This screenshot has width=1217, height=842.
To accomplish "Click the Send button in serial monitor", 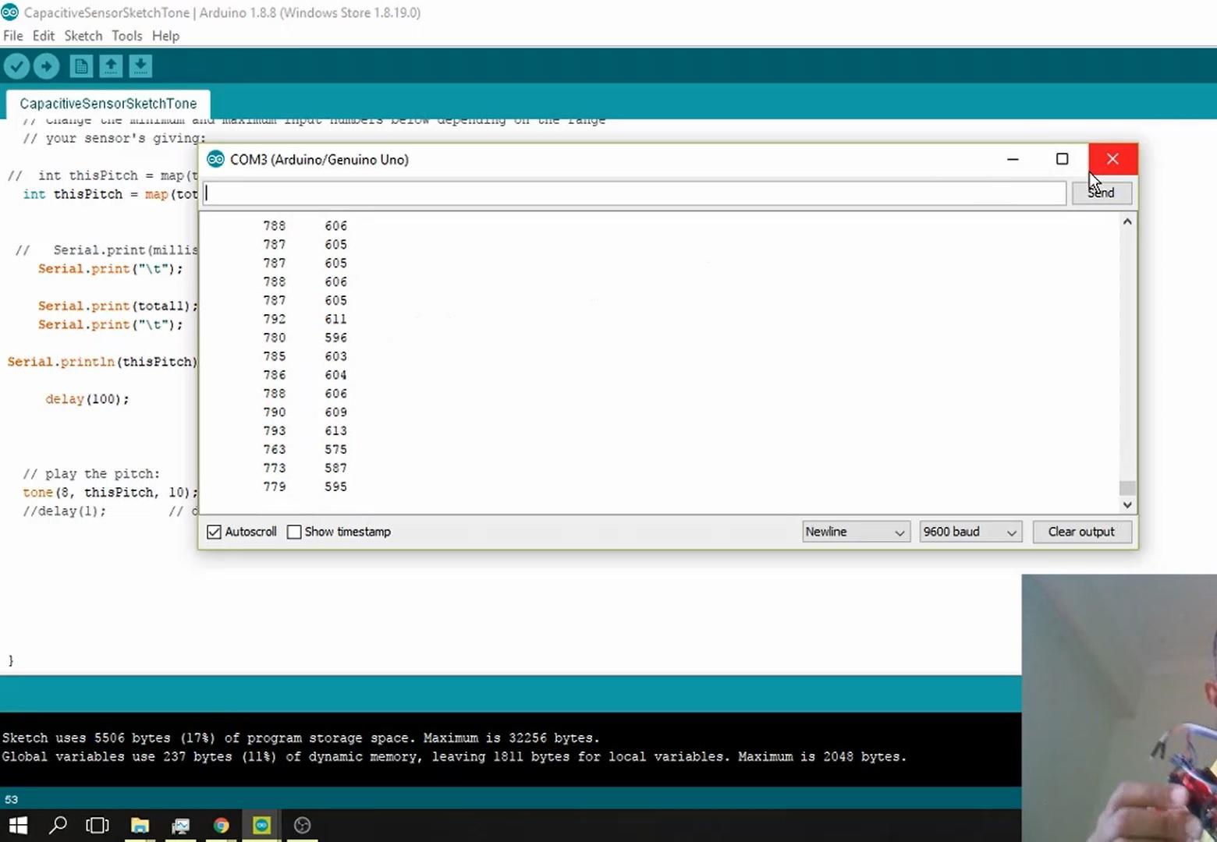I will pyautogui.click(x=1102, y=193).
